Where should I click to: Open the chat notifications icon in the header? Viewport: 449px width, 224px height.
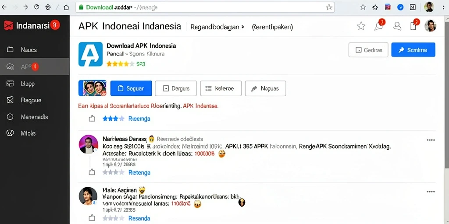click(x=378, y=26)
